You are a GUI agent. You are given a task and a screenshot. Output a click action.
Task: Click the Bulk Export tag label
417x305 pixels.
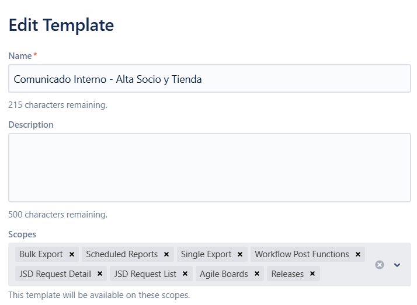[x=41, y=254]
